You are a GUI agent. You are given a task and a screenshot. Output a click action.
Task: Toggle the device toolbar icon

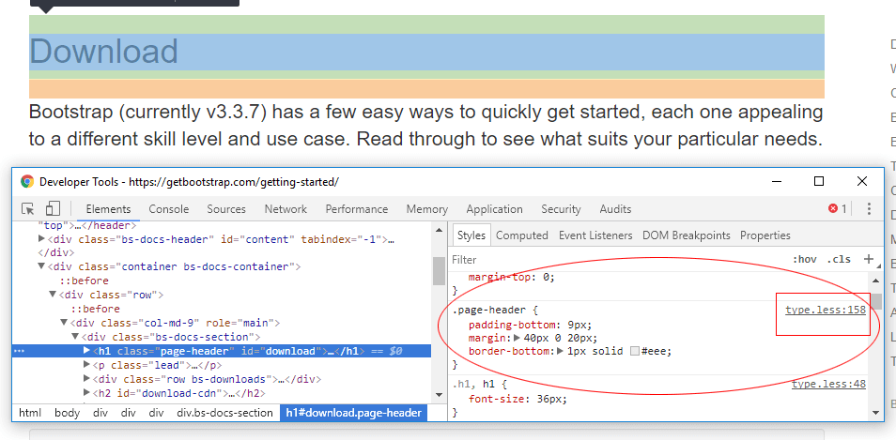click(x=54, y=208)
